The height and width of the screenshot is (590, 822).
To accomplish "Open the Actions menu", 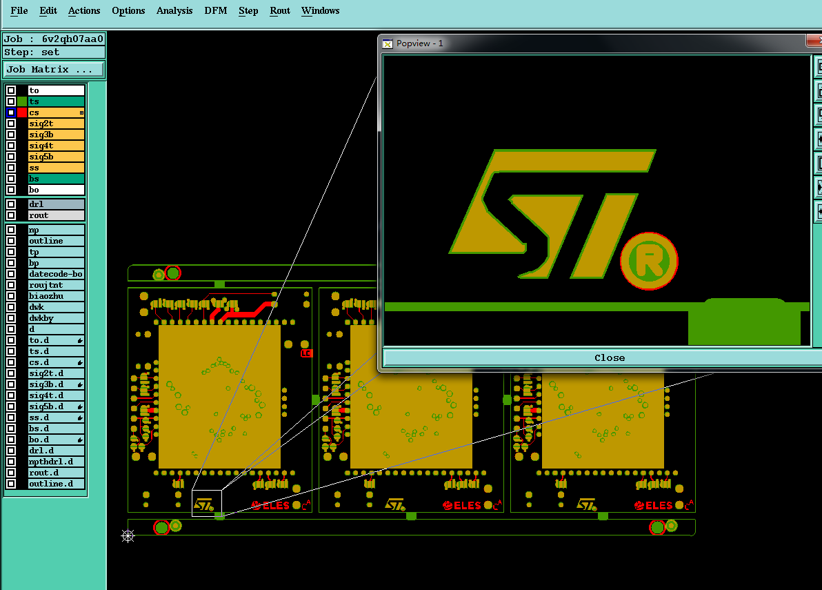I will click(x=84, y=10).
